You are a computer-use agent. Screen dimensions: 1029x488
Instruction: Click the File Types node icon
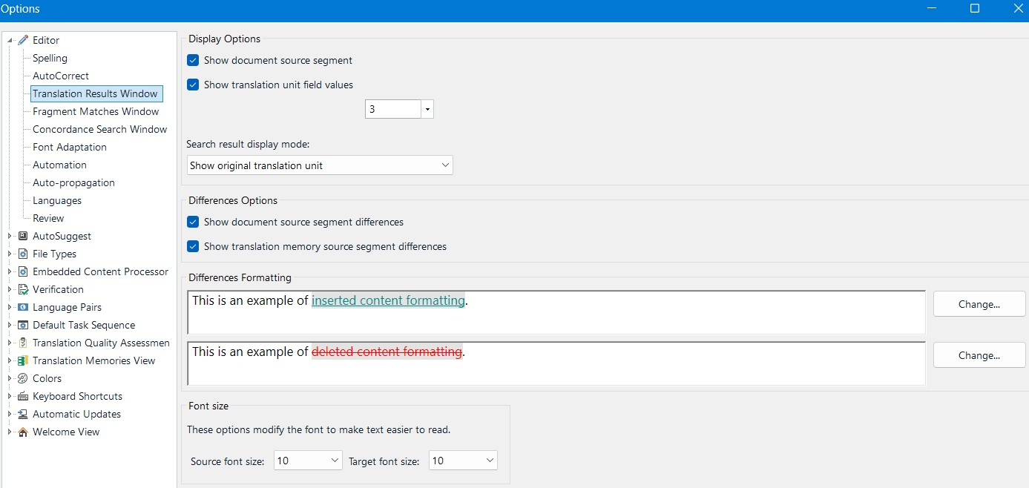[x=23, y=254]
